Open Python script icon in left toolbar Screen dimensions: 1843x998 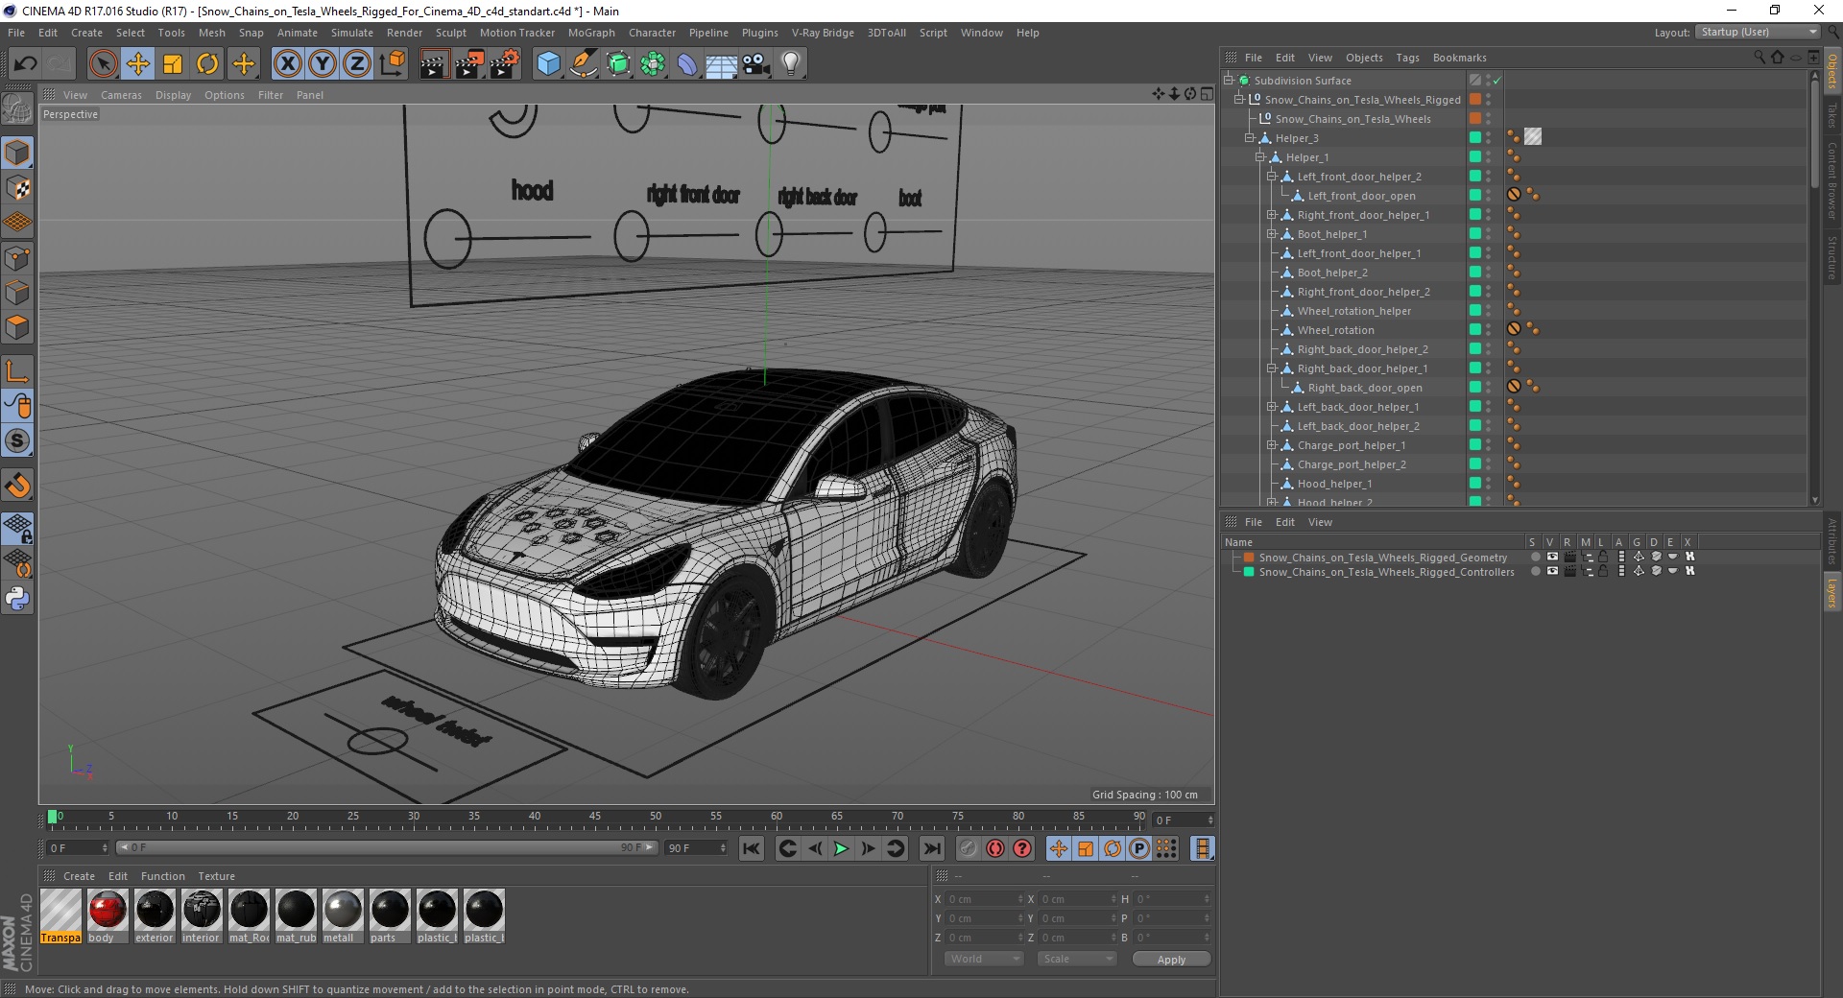[x=17, y=599]
